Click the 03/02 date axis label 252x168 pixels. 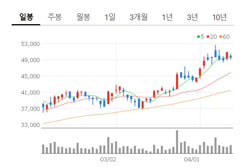click(x=108, y=160)
